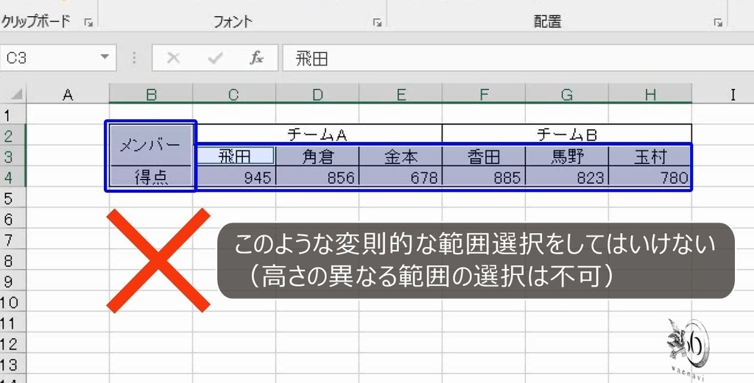Click the confirm entry checkmark icon
Screen dimensions: 754x383
click(215, 58)
